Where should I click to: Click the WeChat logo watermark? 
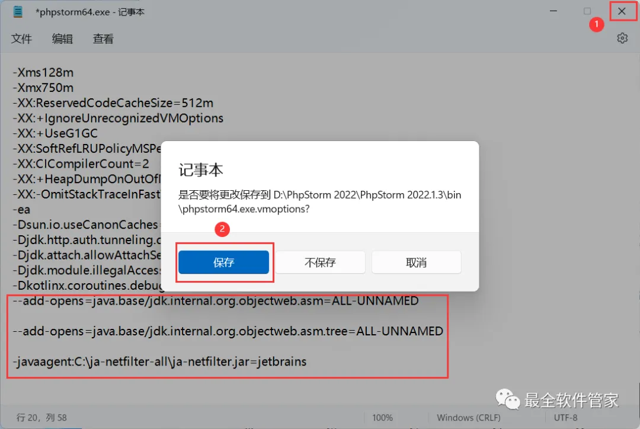[x=507, y=399]
